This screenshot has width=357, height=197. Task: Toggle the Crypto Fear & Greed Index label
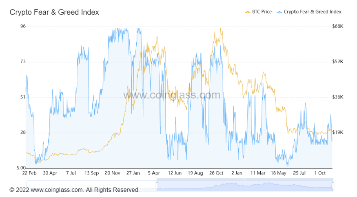313,12
